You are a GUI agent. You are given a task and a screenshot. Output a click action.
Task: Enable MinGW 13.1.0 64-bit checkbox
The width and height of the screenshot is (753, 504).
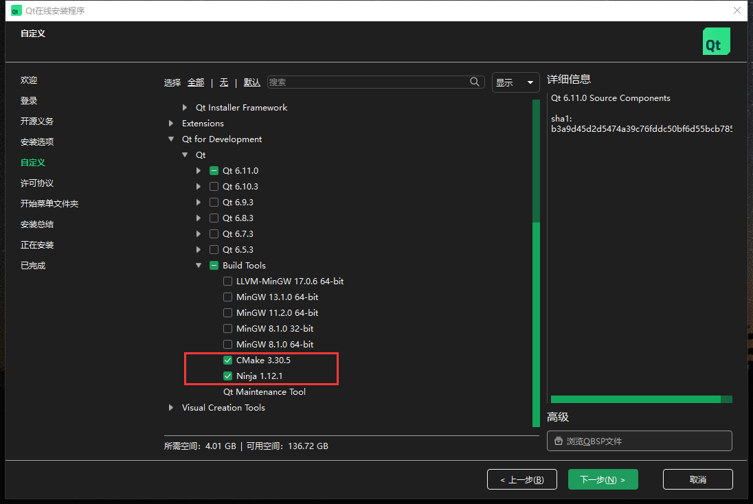pos(227,297)
